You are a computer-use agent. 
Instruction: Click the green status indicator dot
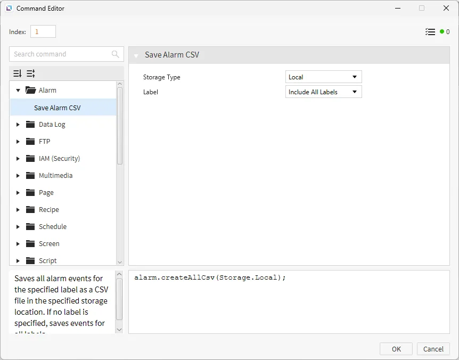(442, 32)
